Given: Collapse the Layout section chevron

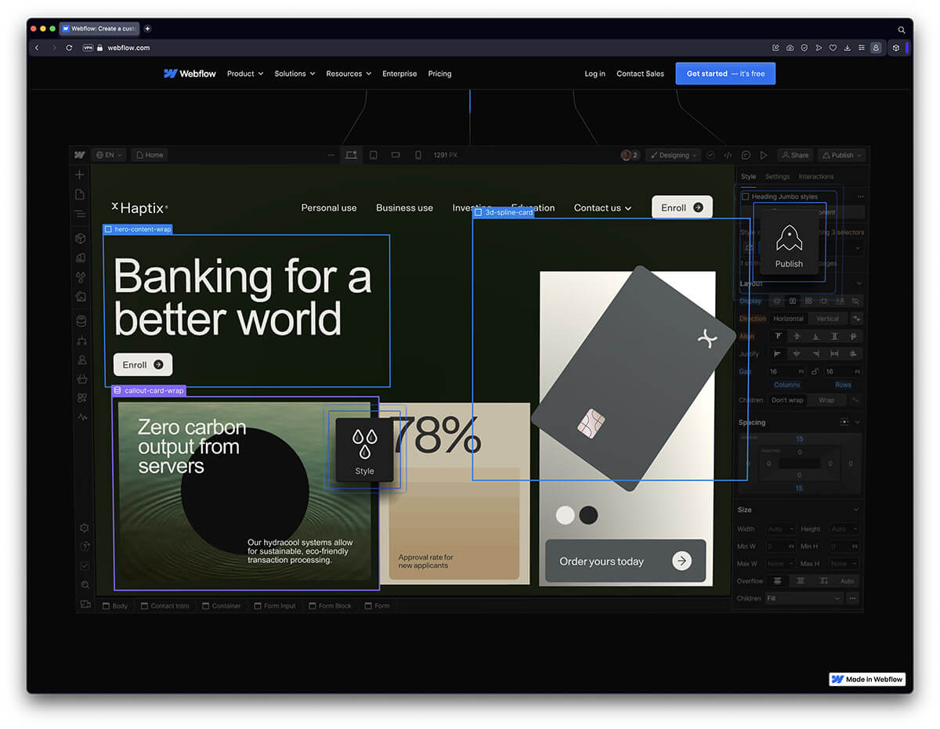Looking at the screenshot, I should (860, 283).
